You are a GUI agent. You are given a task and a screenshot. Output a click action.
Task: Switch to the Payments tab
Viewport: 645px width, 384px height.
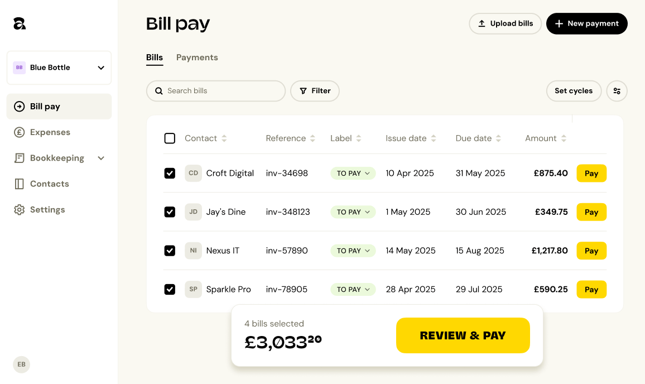click(197, 57)
